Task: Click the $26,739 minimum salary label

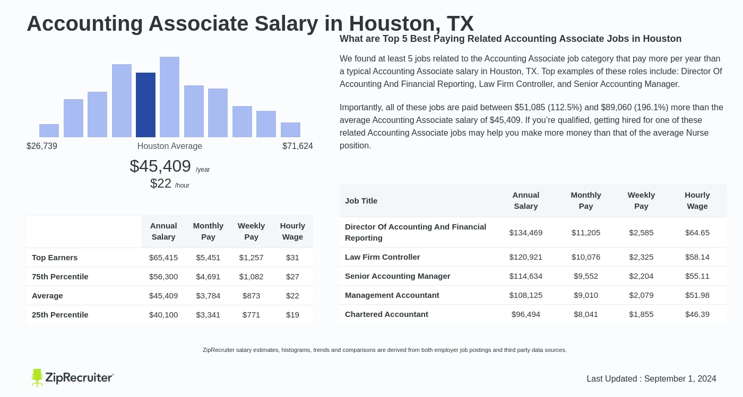Action: click(x=42, y=146)
